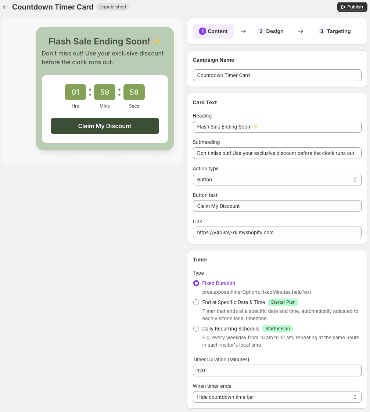The image size is (370, 412).
Task: Click the Claim My Discount preview button
Action: coord(105,126)
